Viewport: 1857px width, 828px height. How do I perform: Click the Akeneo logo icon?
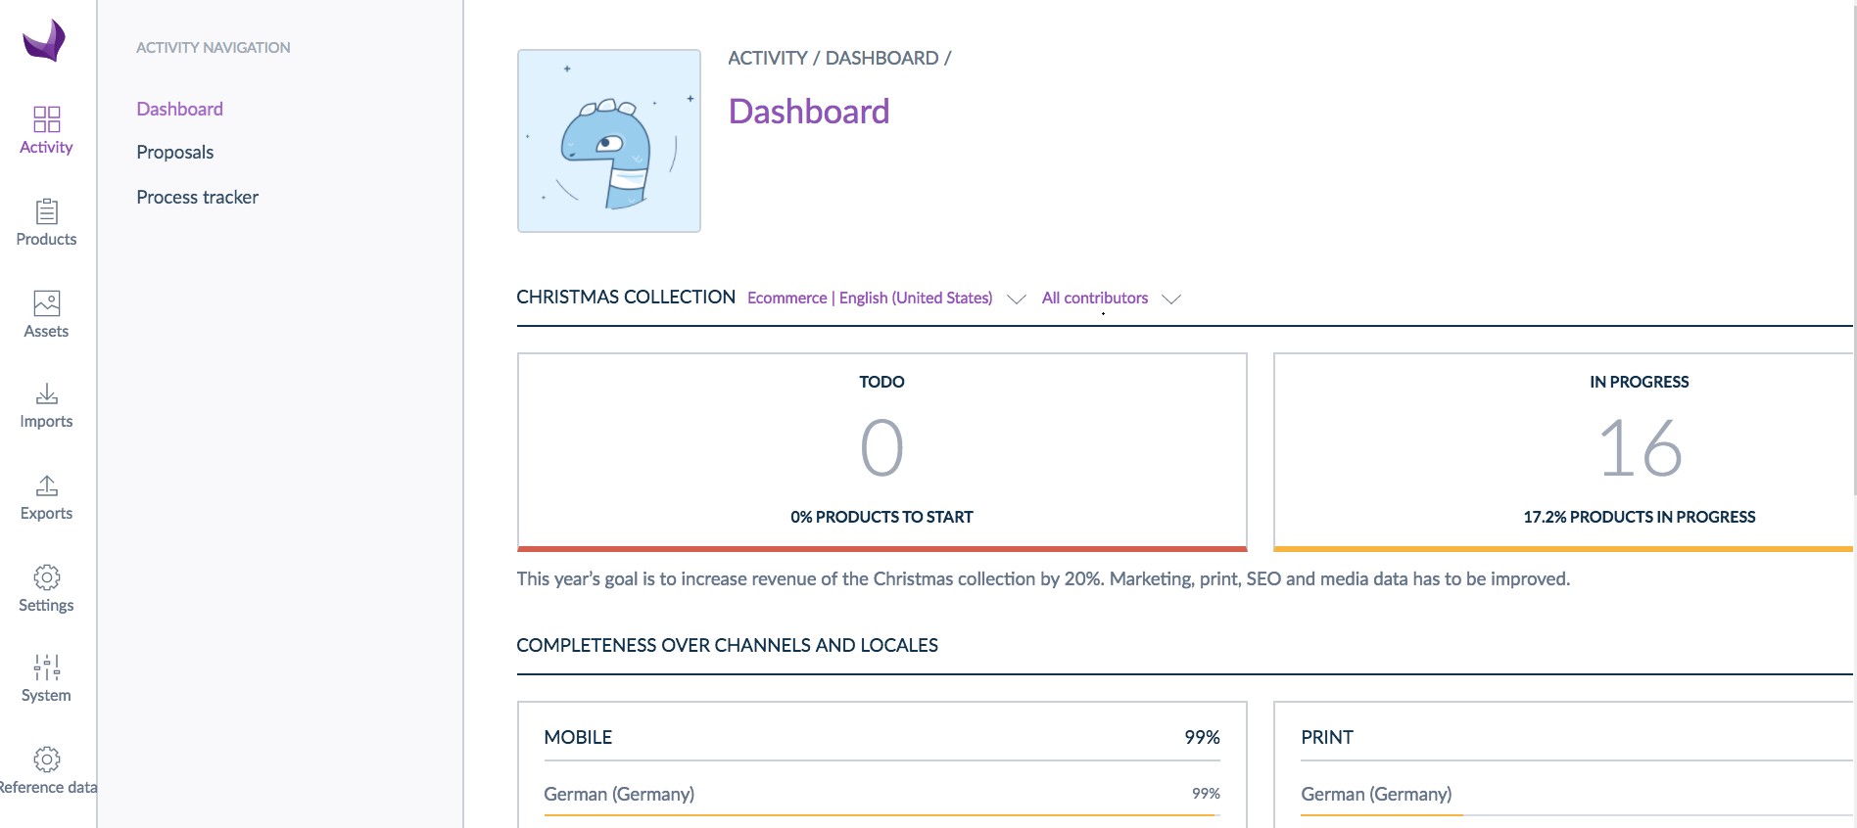tap(44, 41)
